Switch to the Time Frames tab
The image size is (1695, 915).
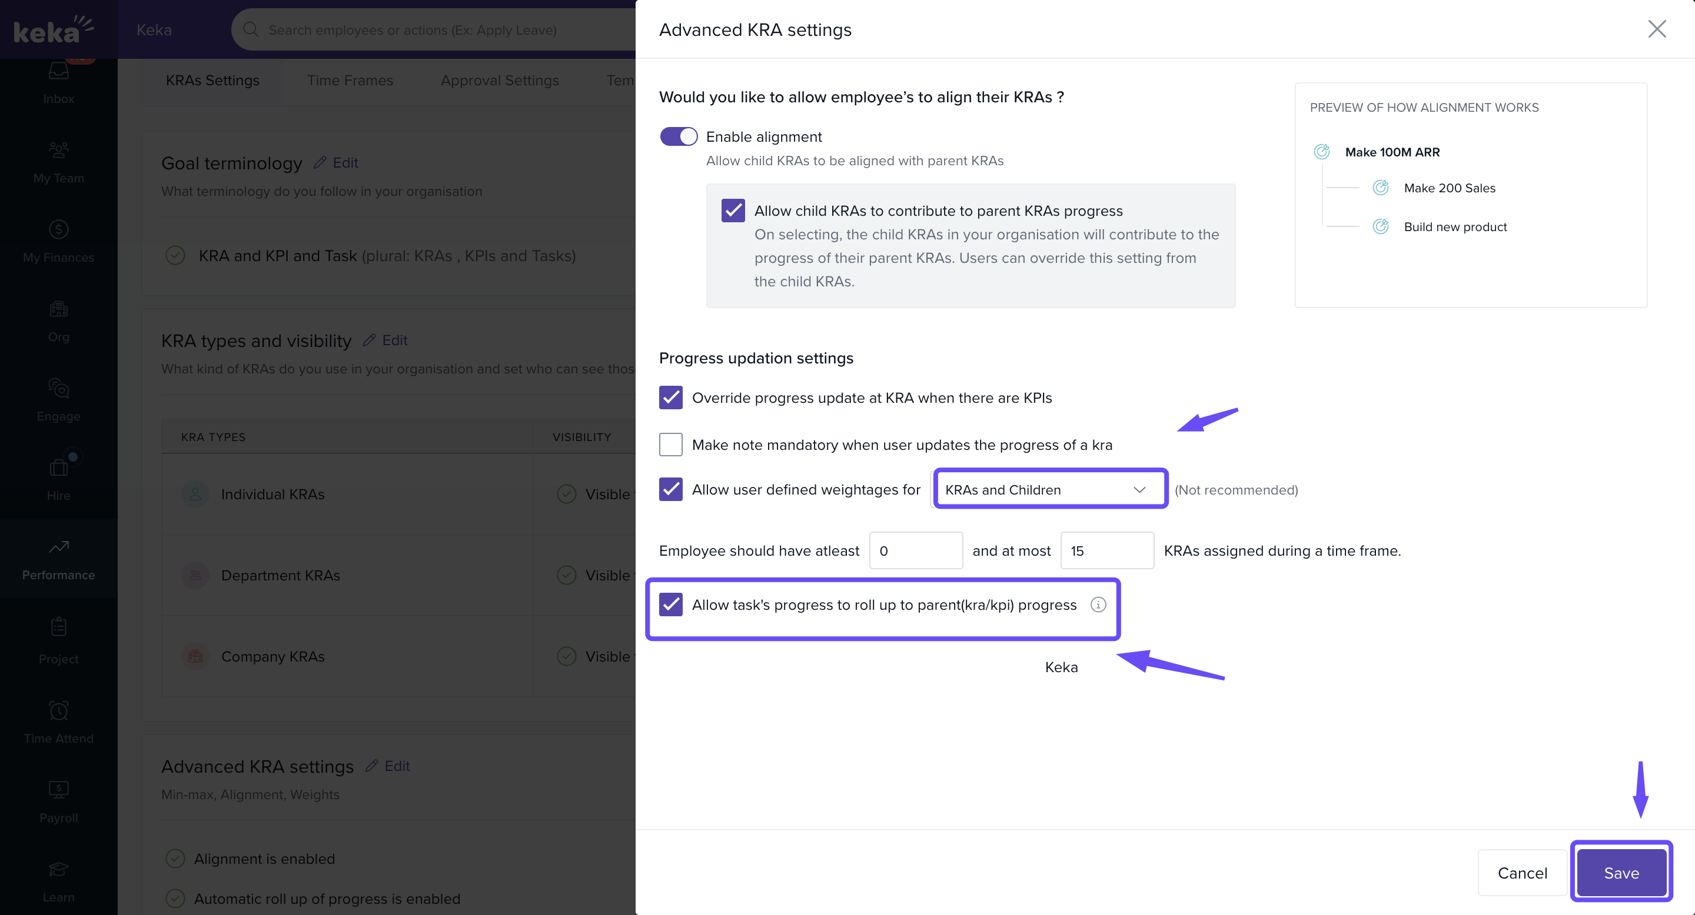[x=350, y=80]
